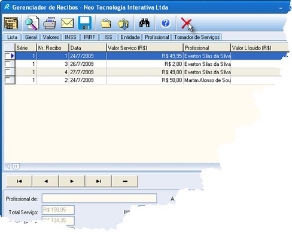Click the value R$ 49,95
The height and width of the screenshot is (234, 292).
coord(172,56)
